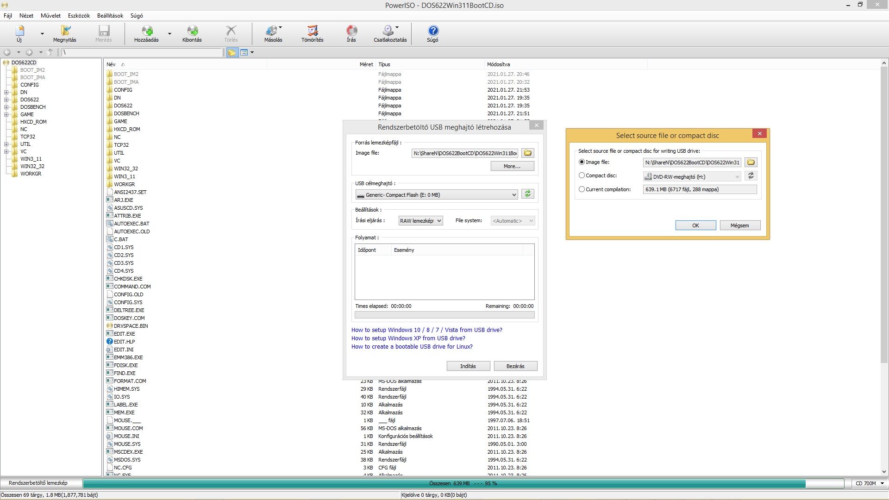Click the DRVSPACE.BIN file icon
889x500 pixels.
pyautogui.click(x=110, y=326)
